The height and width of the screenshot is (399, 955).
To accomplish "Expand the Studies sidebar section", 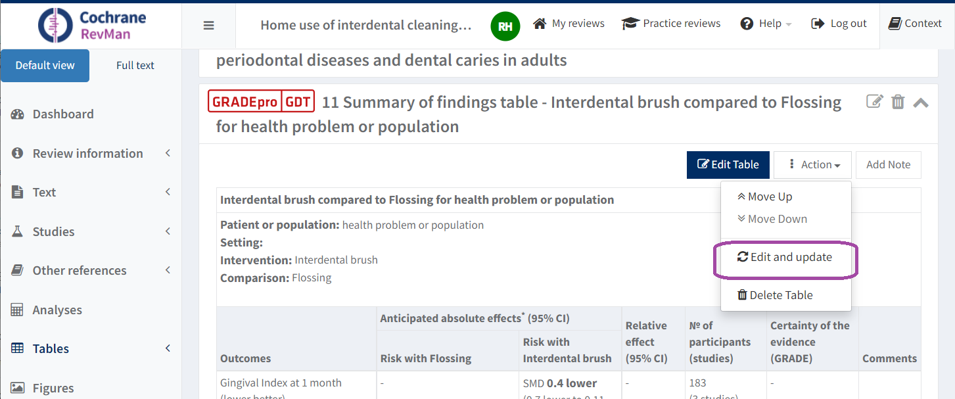I will (53, 231).
